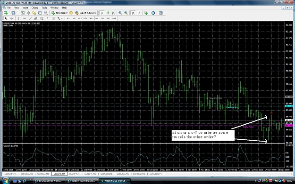295x184 pixels.
Task: Set timeframe to M15
Action: pos(80,18)
